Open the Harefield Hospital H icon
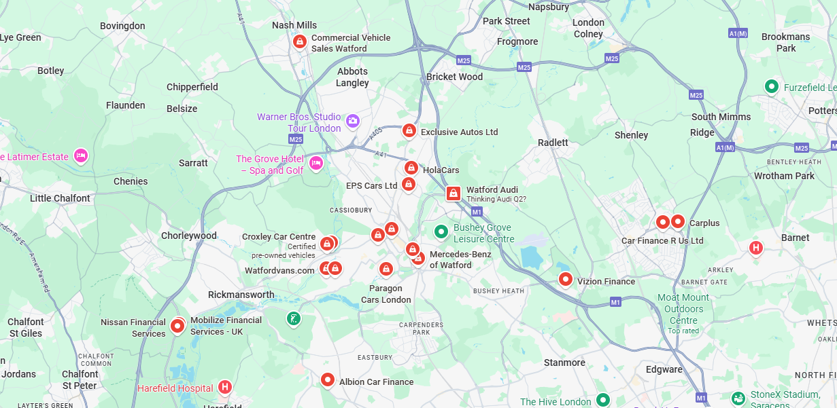Image resolution: width=837 pixels, height=408 pixels. click(225, 388)
